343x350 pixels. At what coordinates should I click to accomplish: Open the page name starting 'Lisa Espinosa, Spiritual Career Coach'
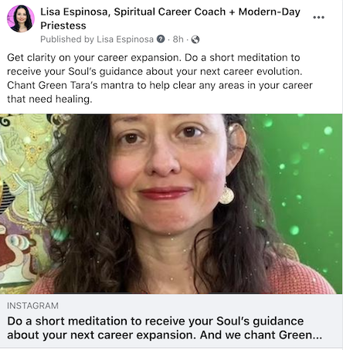coord(170,19)
